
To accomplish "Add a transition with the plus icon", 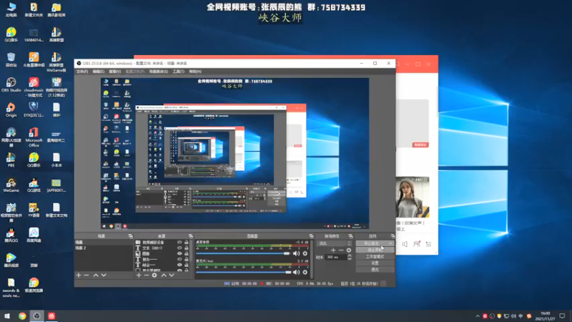I will [x=333, y=250].
